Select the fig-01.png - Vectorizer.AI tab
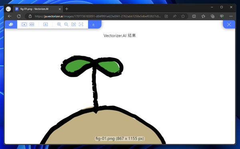Viewport: 240px width, 149px height. 38,9
